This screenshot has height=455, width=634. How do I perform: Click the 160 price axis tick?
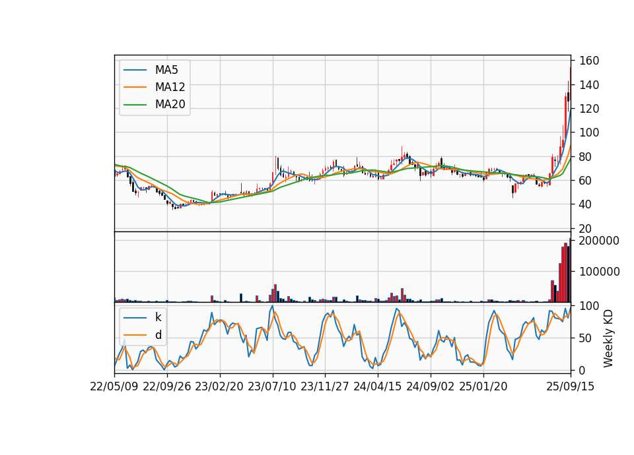589,61
